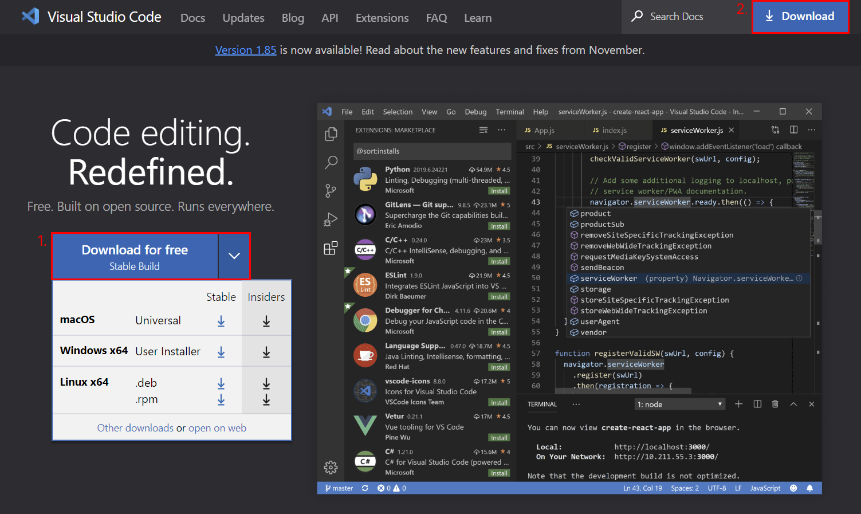Click the @sort:installs extension search box
Viewport: 861px width, 514px height.
432,151
